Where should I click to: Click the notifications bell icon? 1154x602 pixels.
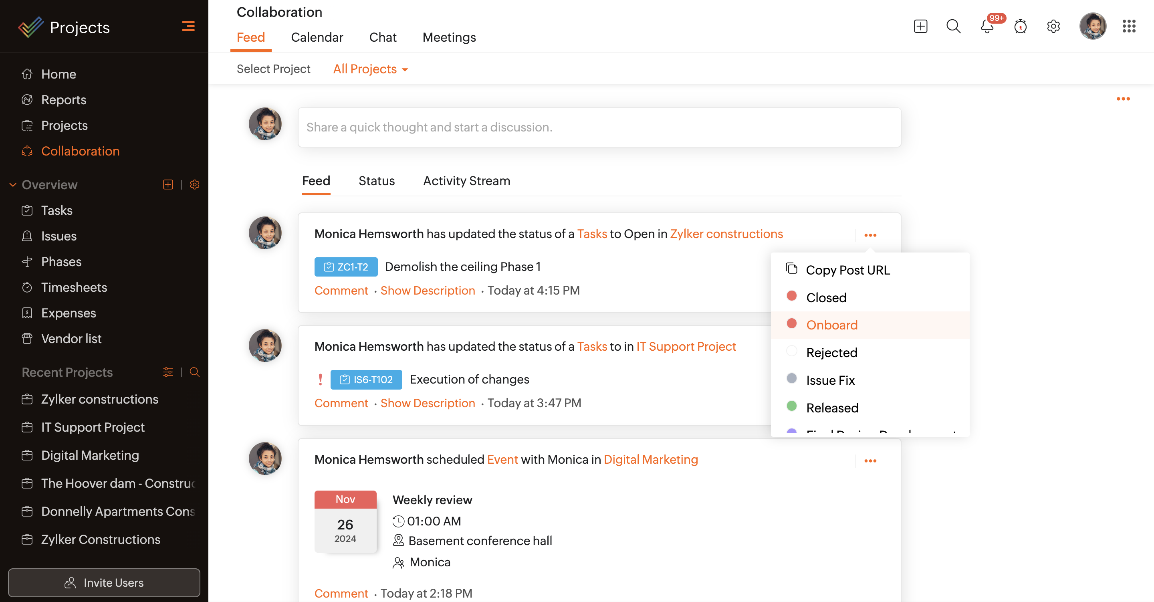pos(987,27)
